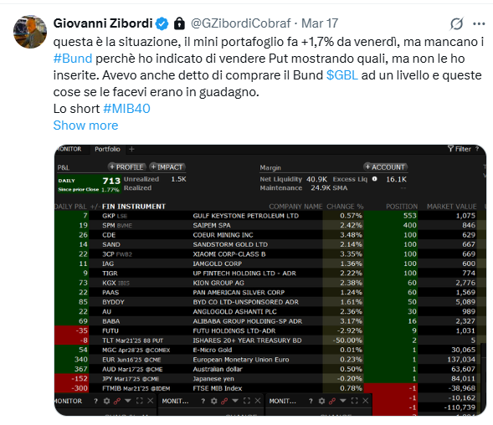Switch to the Portfolio tab
Screen dimensions: 493x425
pyautogui.click(x=107, y=149)
